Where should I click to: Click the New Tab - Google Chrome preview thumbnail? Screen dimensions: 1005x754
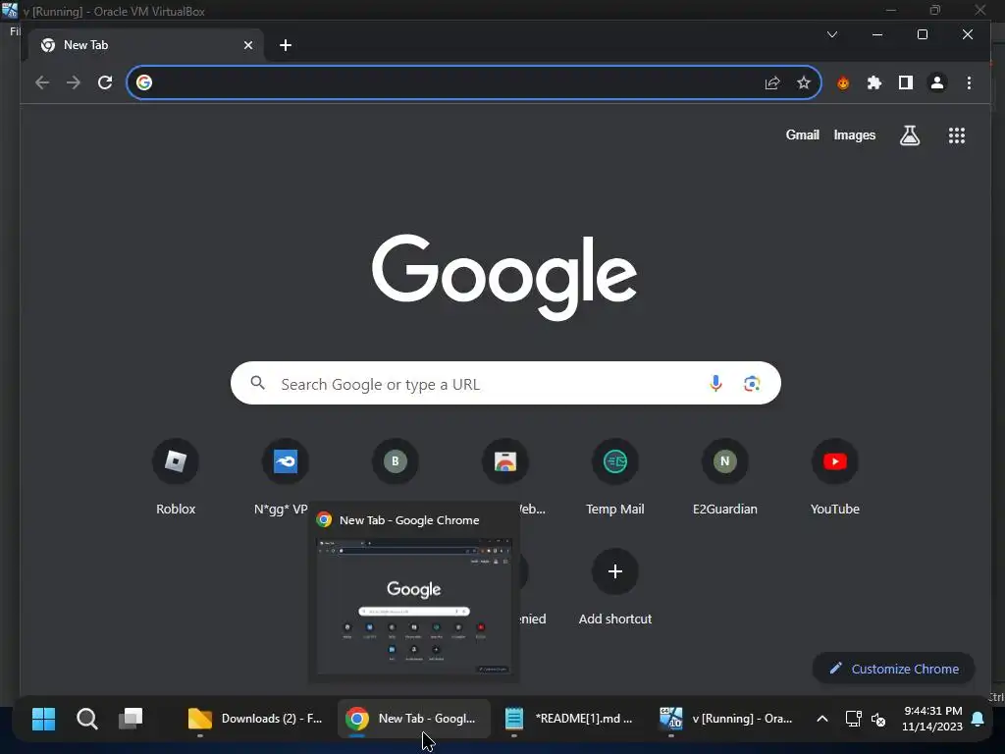click(x=414, y=606)
